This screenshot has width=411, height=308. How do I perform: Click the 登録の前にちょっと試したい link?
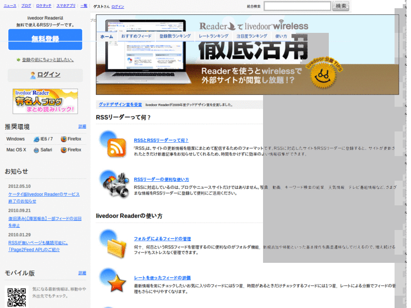point(48,60)
